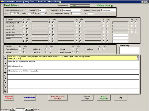Screen dimensions: 149x111
Task: Click the binoculars search button
Action: pyautogui.click(x=121, y=98)
